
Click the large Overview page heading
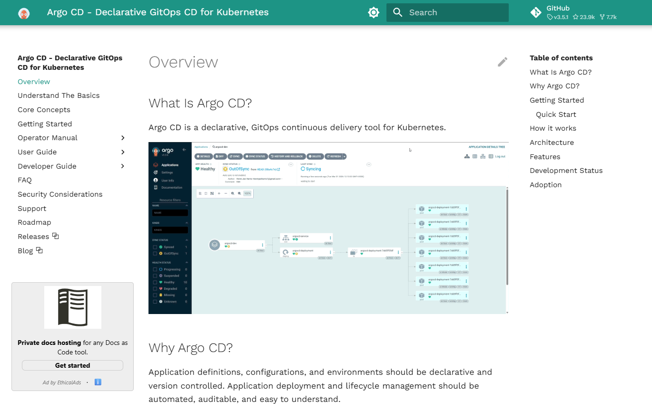pyautogui.click(x=183, y=62)
